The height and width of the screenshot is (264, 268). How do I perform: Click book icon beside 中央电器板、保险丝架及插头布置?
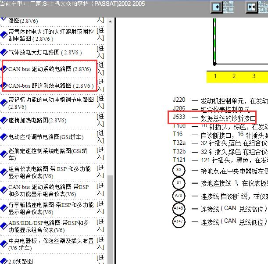(4, 244)
